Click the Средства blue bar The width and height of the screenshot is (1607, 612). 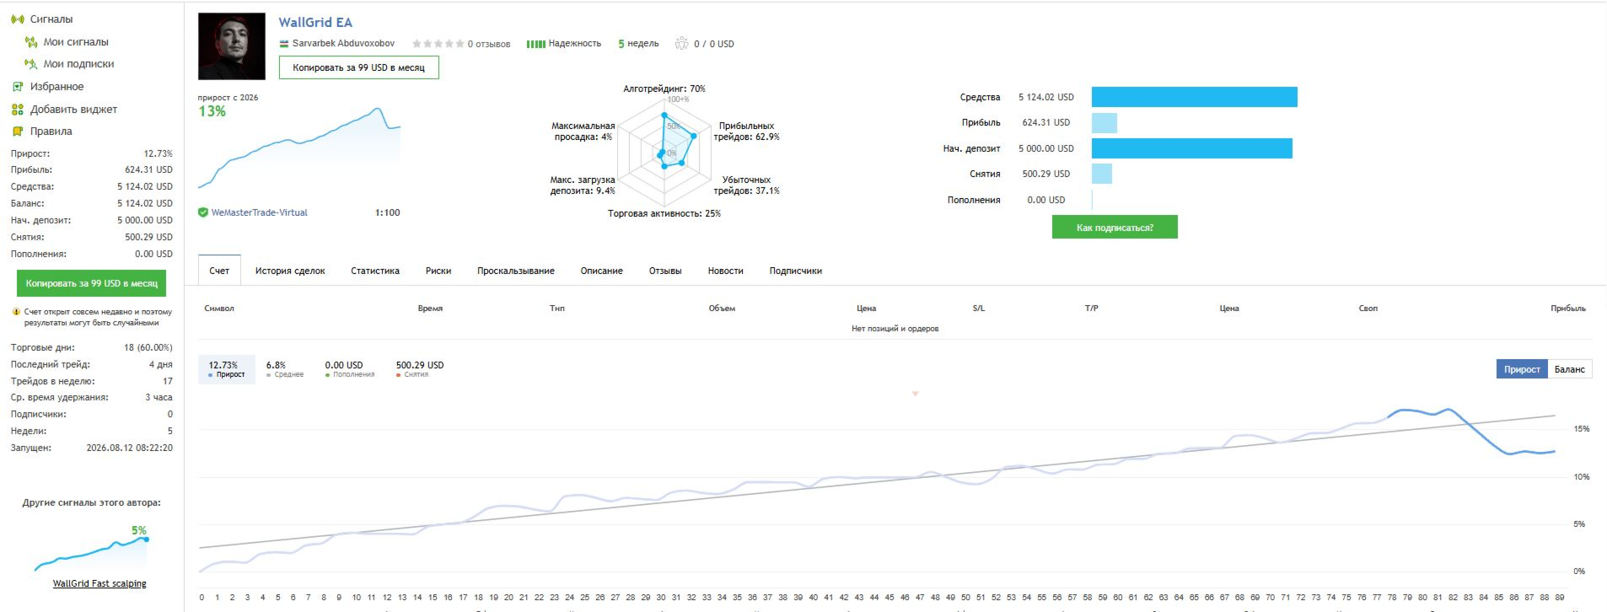[1195, 97]
